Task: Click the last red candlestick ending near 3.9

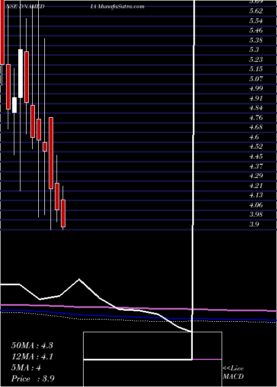Action: pyautogui.click(x=63, y=213)
